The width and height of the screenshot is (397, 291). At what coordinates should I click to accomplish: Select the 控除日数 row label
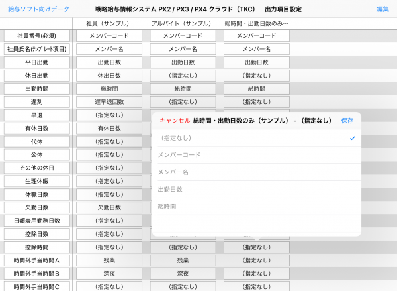(x=36, y=234)
